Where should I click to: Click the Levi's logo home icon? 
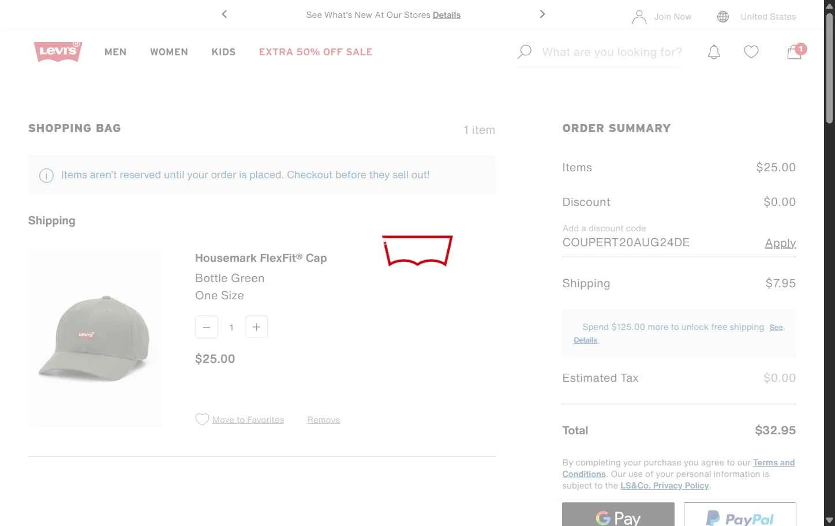[x=58, y=51]
